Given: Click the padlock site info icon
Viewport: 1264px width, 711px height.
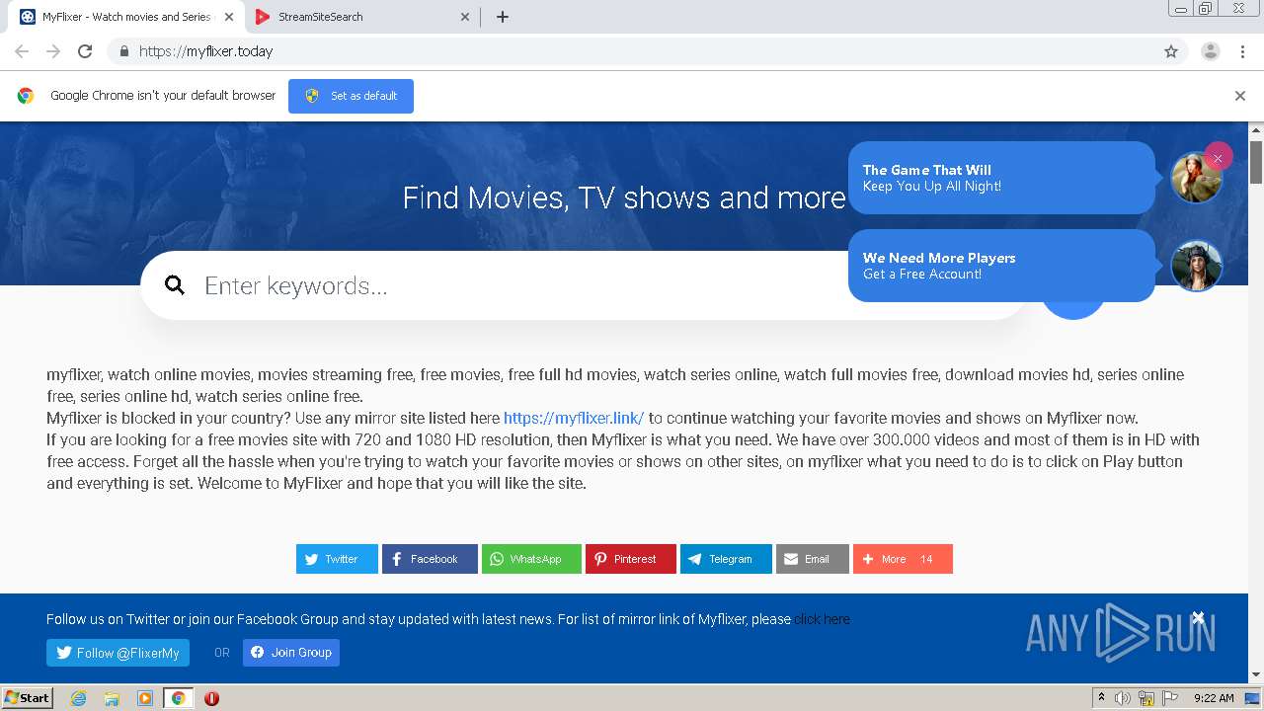Looking at the screenshot, I should tap(123, 51).
